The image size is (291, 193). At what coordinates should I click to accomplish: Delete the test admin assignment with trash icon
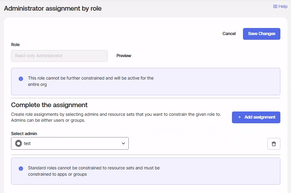[x=274, y=144]
